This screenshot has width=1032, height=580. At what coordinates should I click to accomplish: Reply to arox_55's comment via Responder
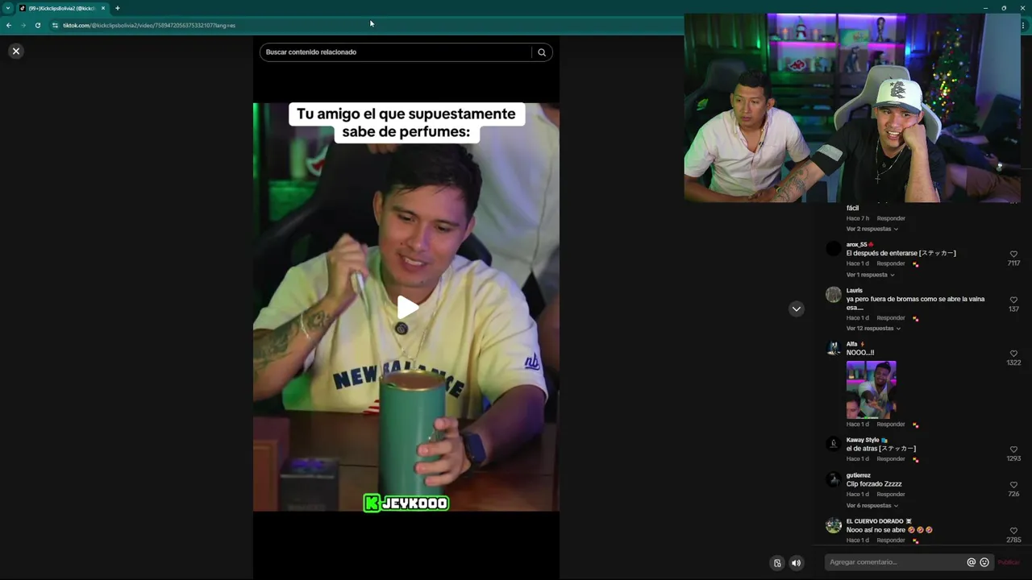(x=891, y=263)
